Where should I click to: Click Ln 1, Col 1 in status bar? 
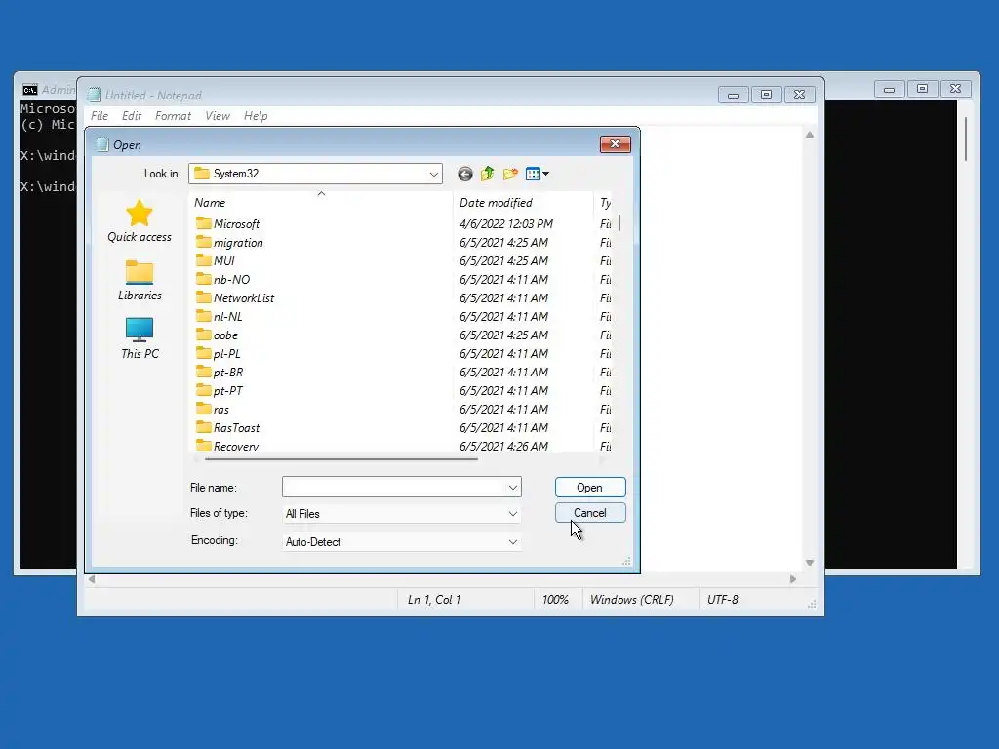tap(434, 600)
